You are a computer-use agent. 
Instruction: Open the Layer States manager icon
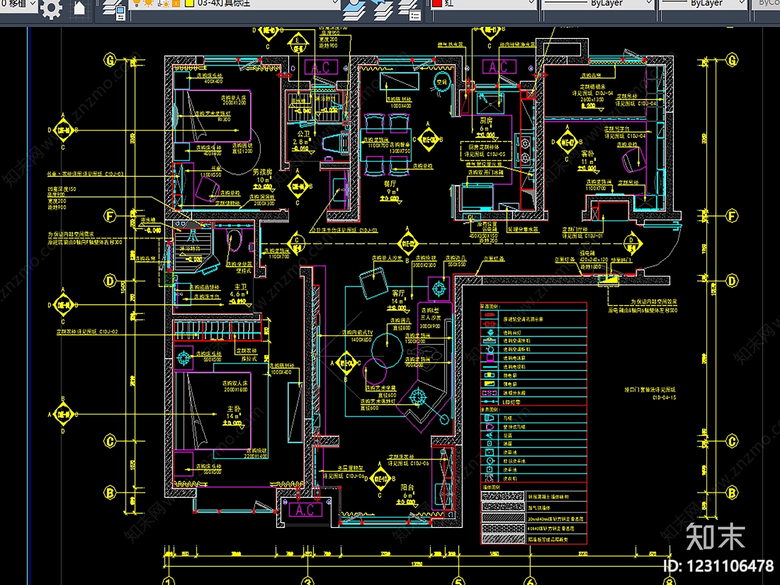[x=409, y=10]
